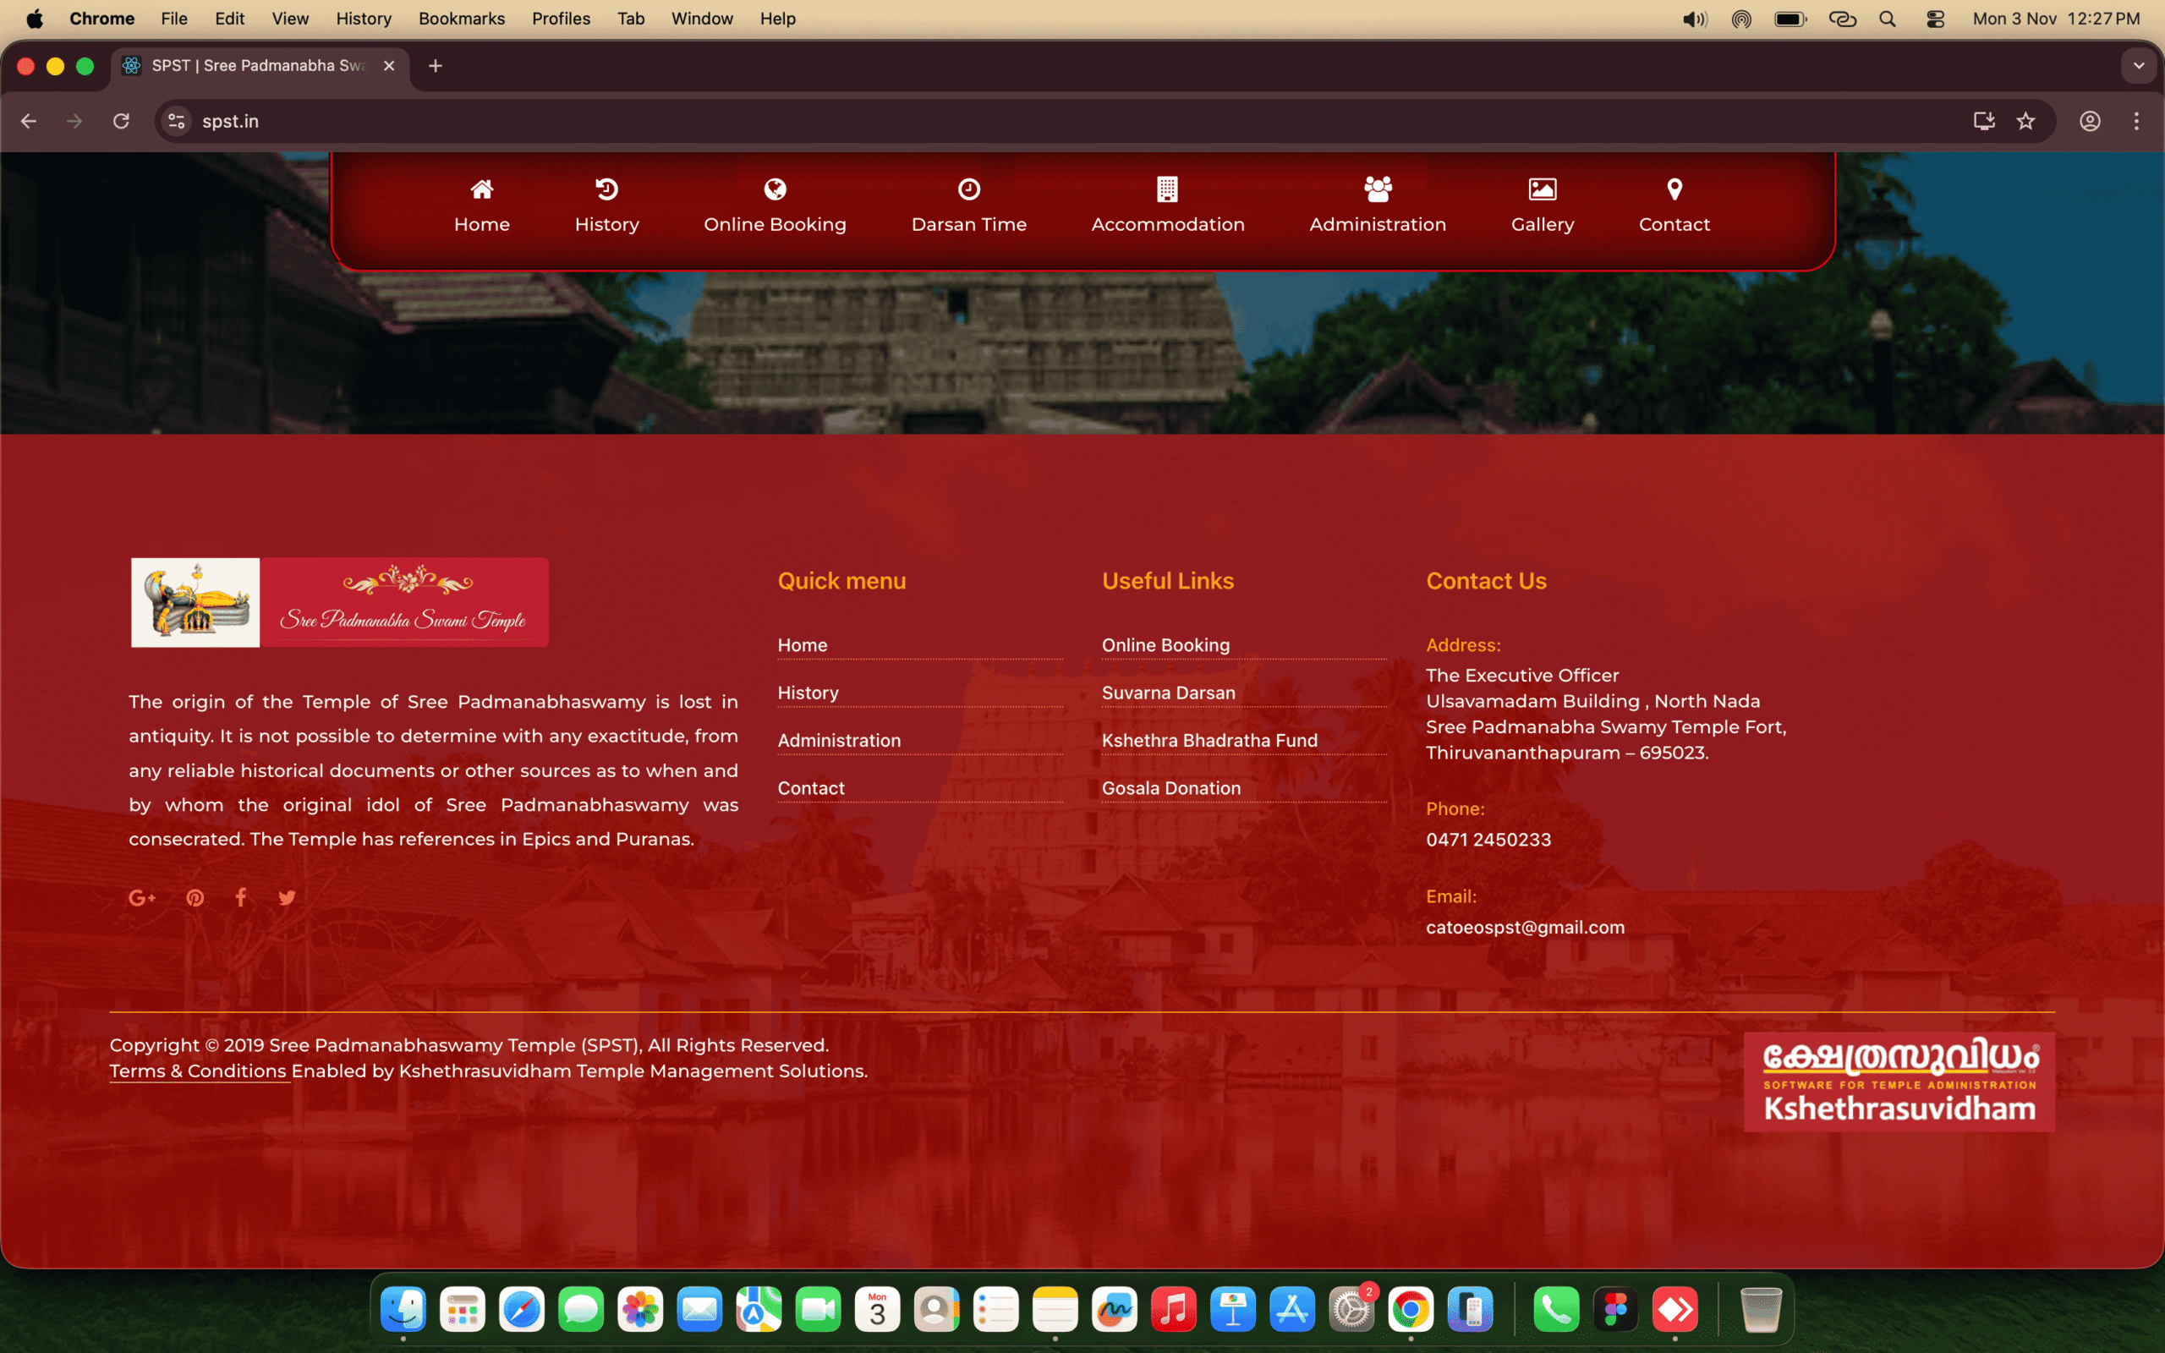This screenshot has height=1353, width=2165.
Task: Open the Administration people icon
Action: (x=1378, y=189)
